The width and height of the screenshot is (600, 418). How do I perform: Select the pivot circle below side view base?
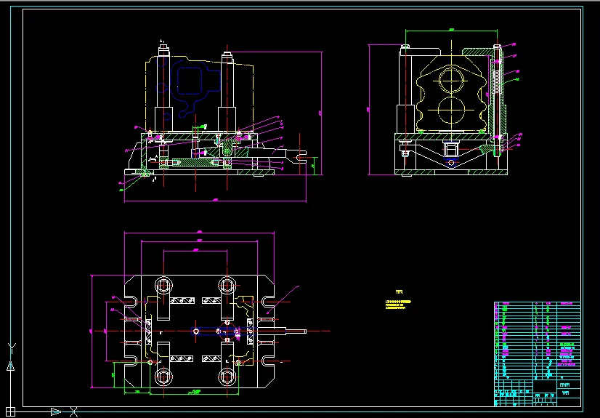point(452,163)
